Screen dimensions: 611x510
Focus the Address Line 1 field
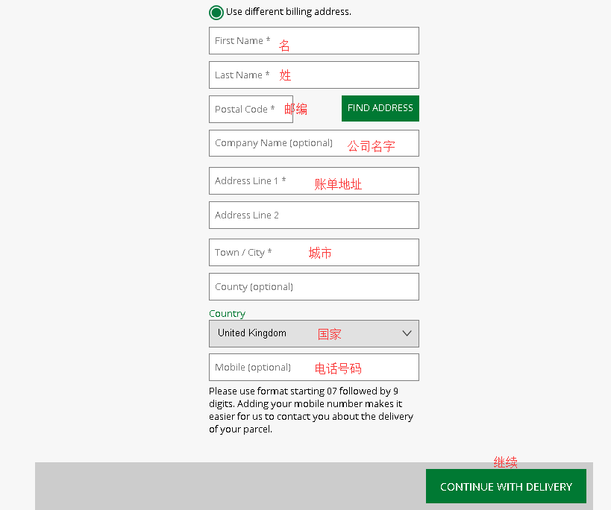pyautogui.click(x=313, y=181)
